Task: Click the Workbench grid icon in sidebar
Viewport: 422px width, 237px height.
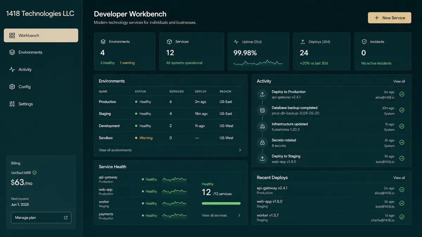Action: click(12, 35)
